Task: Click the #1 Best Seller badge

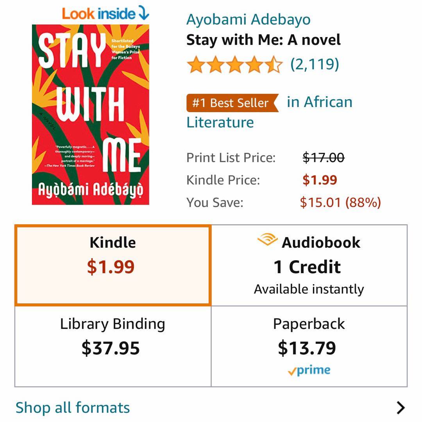Action: 232,103
